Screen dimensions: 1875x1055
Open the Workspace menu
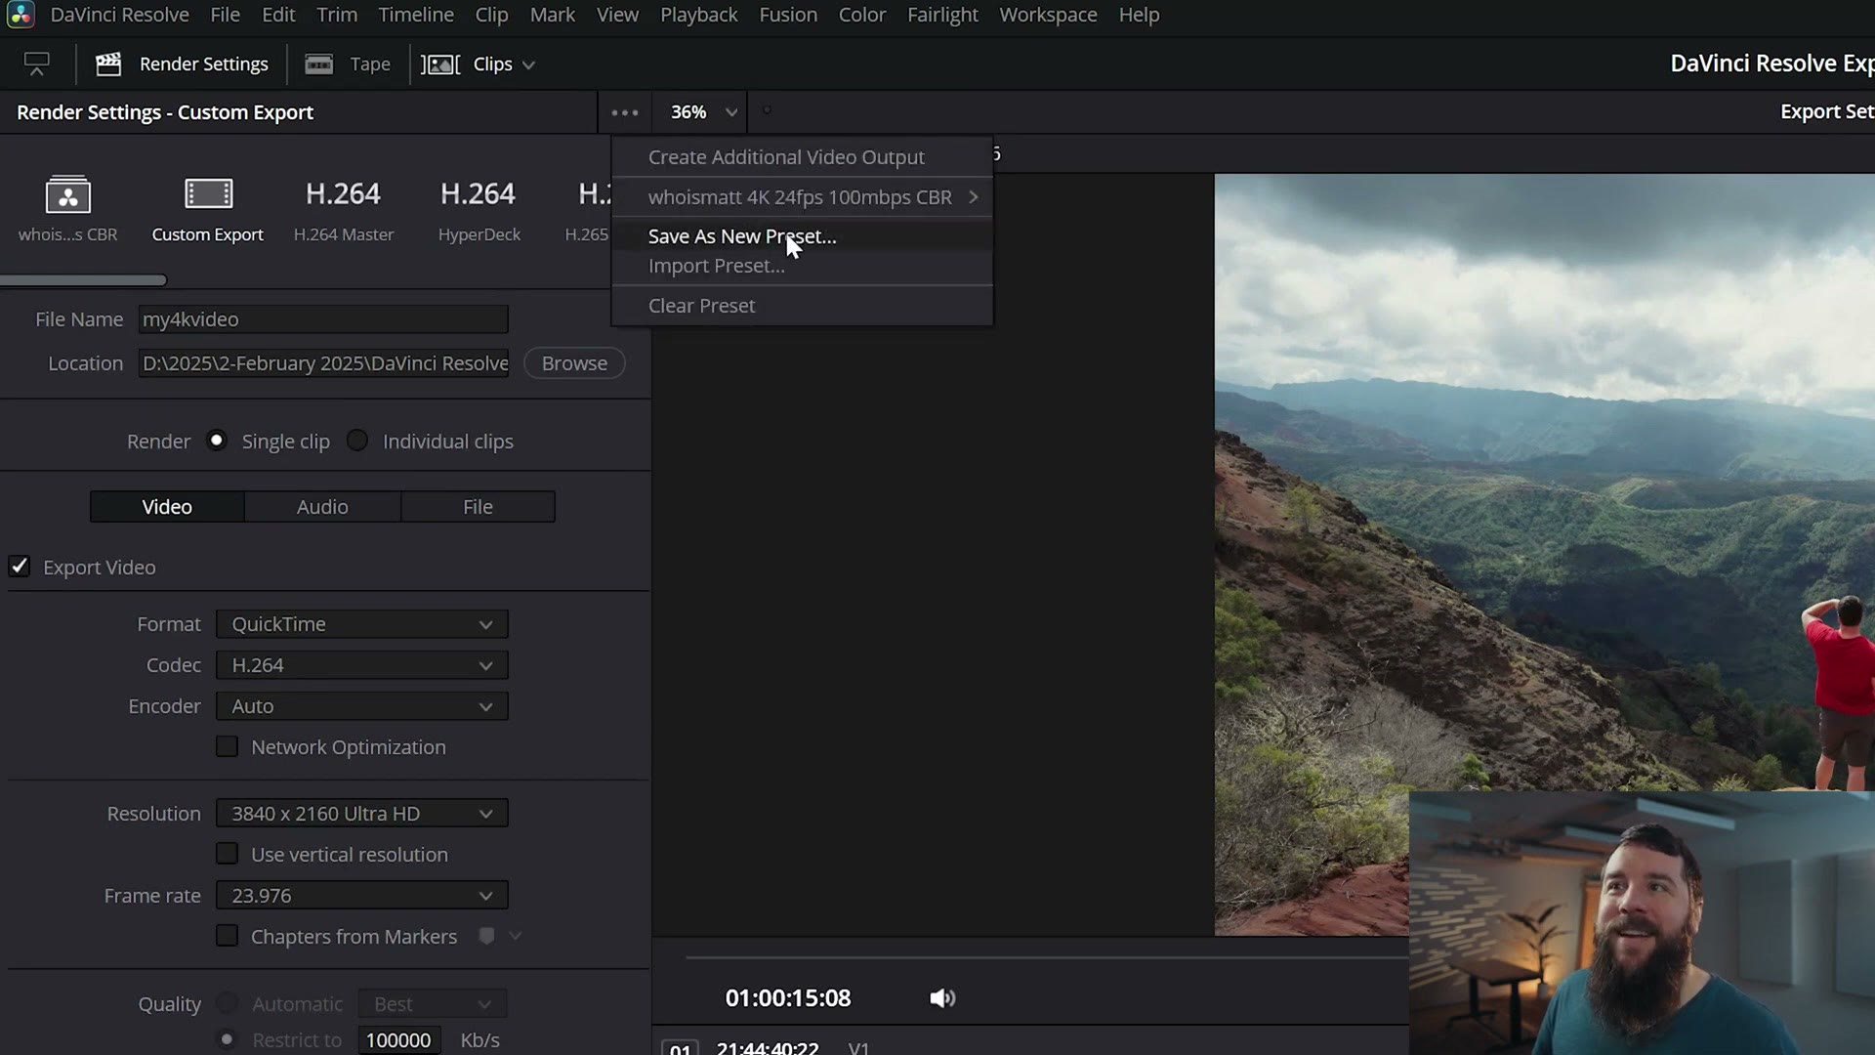(1048, 15)
